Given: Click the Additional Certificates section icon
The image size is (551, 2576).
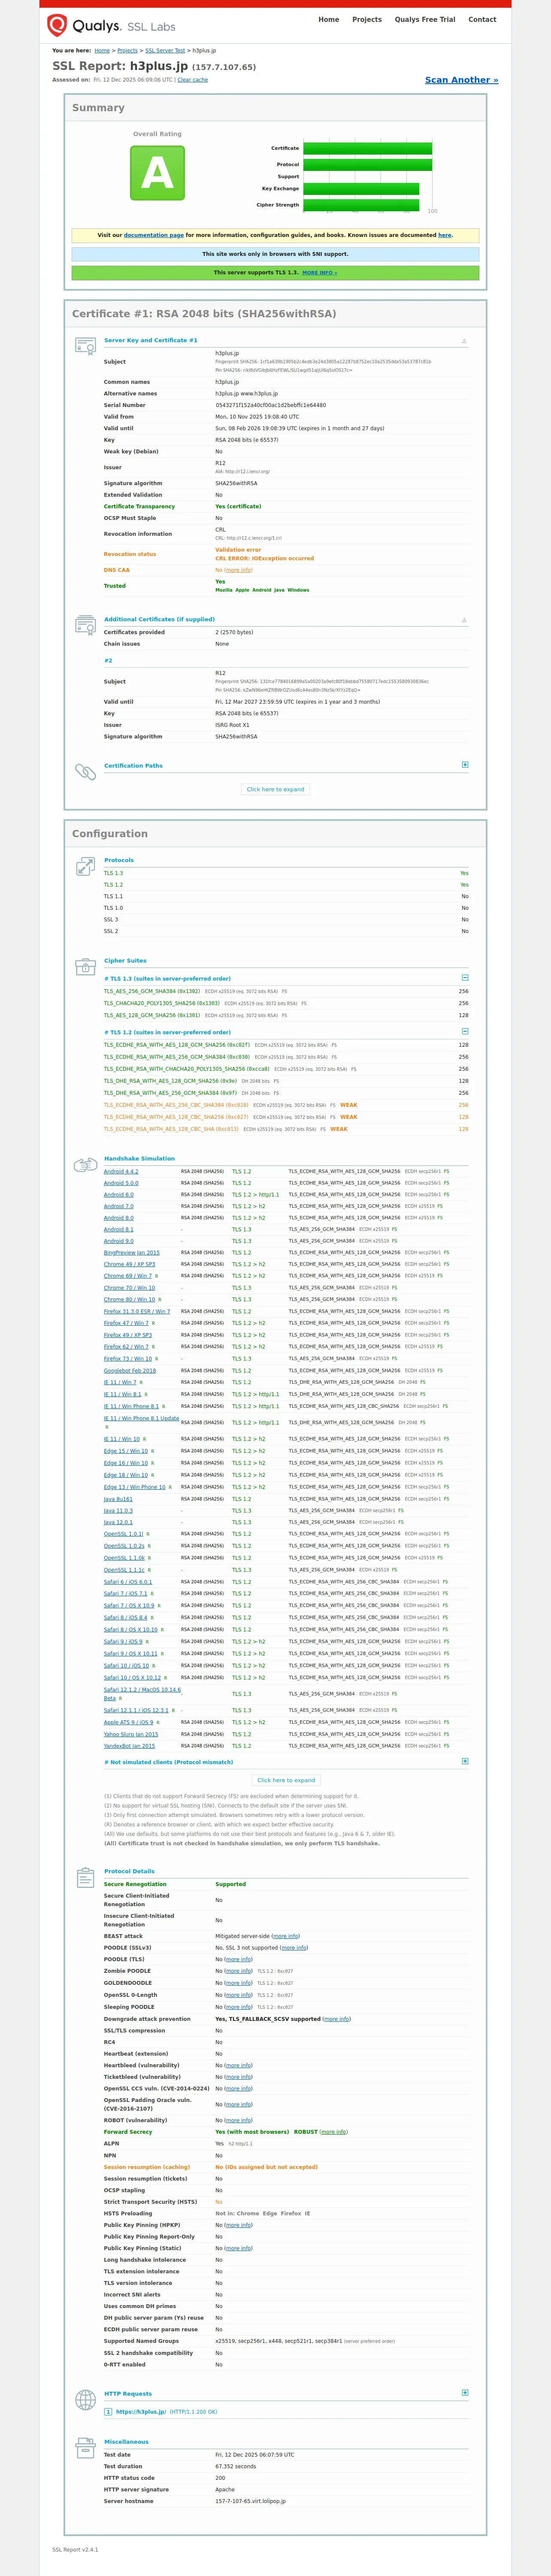Looking at the screenshot, I should (85, 625).
